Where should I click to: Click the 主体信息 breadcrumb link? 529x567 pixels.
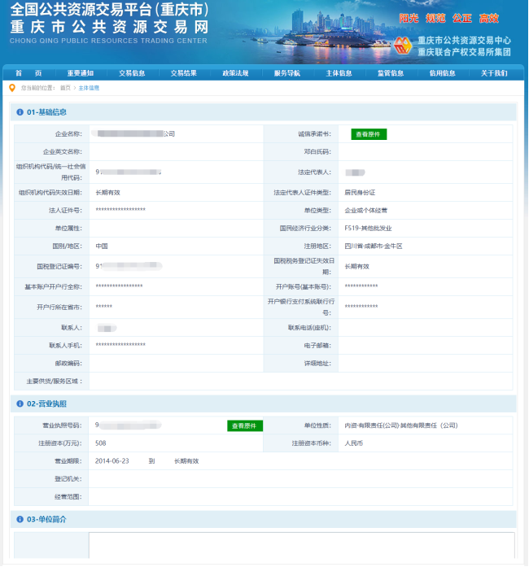pyautogui.click(x=89, y=88)
